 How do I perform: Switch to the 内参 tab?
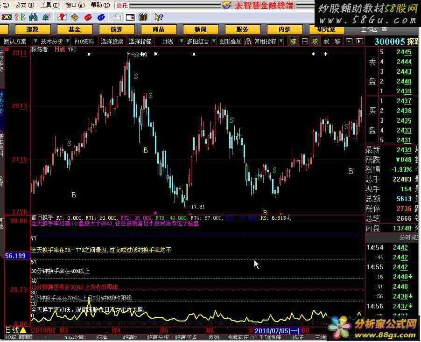click(285, 29)
